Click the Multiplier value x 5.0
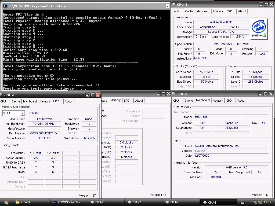275x206 pixels. point(206,77)
